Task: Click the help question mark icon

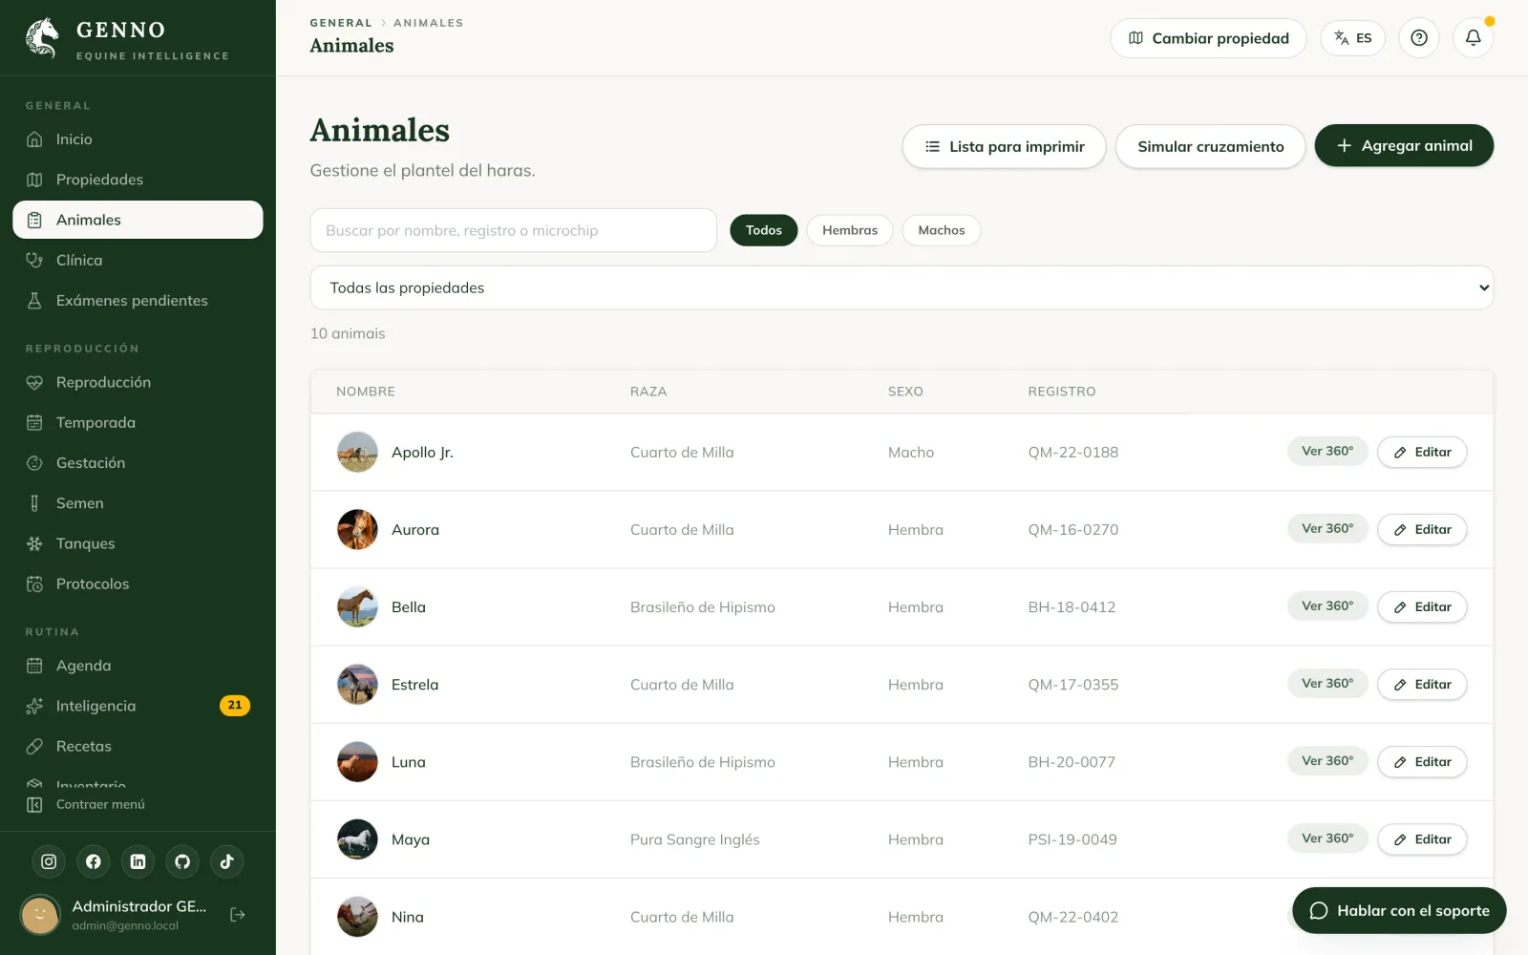Action: (x=1419, y=38)
